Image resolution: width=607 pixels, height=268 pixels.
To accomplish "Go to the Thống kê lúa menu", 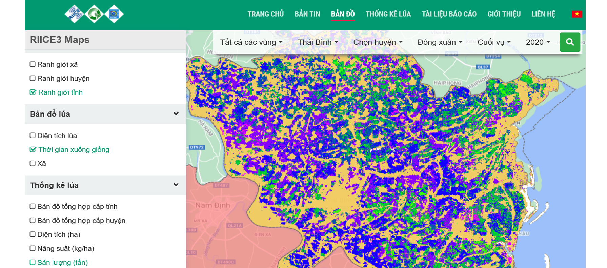I will click(x=388, y=14).
